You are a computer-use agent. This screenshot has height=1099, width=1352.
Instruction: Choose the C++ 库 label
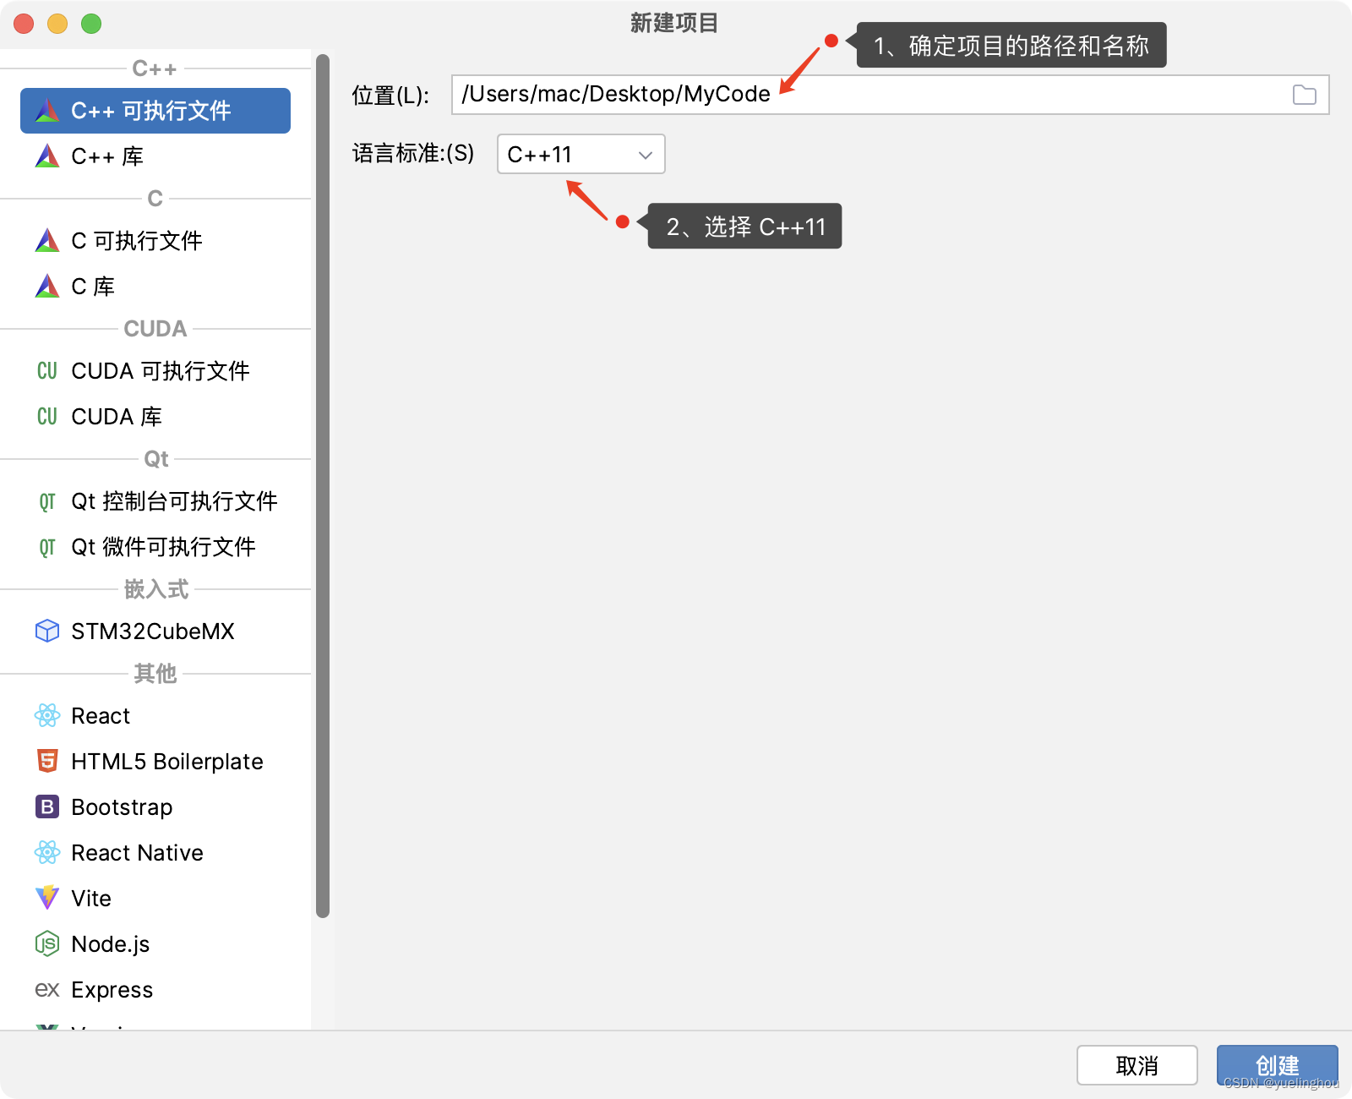(x=107, y=156)
